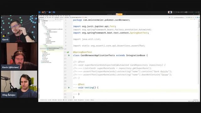Open Project panel options gear
The height and width of the screenshot is (113, 201).
click(61, 19)
